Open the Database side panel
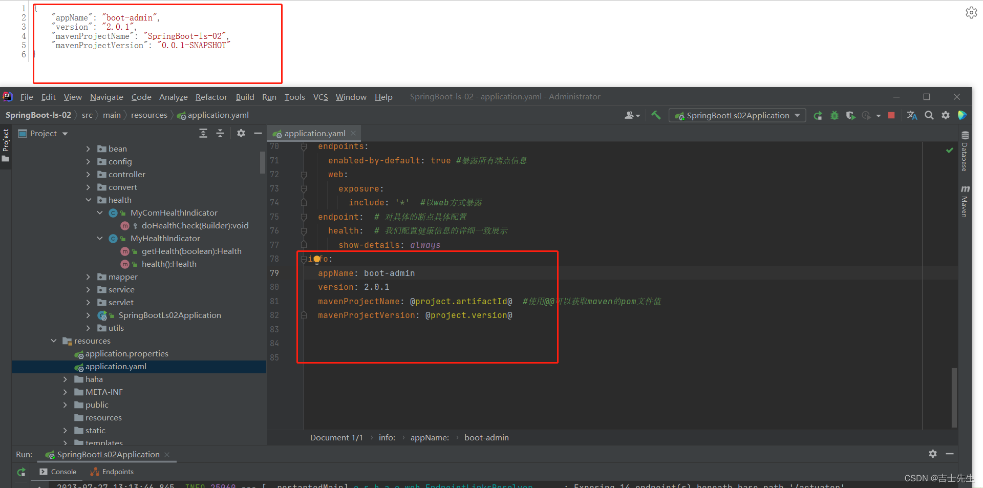 pyautogui.click(x=965, y=152)
